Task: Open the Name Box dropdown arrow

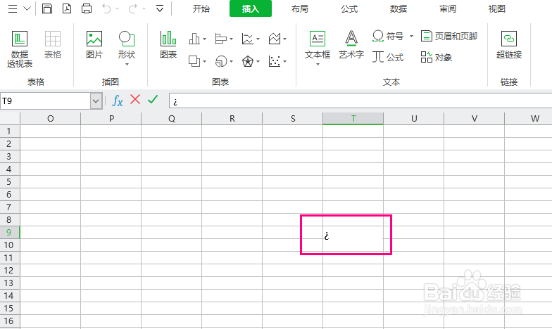Action: click(96, 101)
